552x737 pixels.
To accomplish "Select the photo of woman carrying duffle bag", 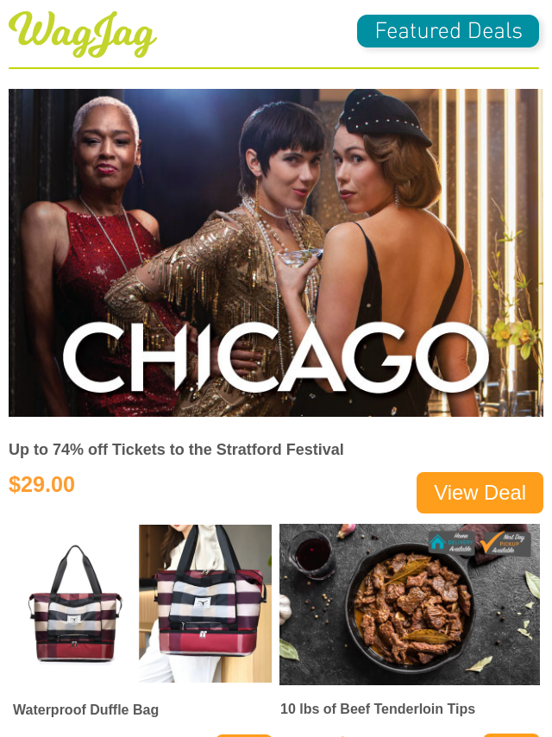I will click(x=205, y=603).
